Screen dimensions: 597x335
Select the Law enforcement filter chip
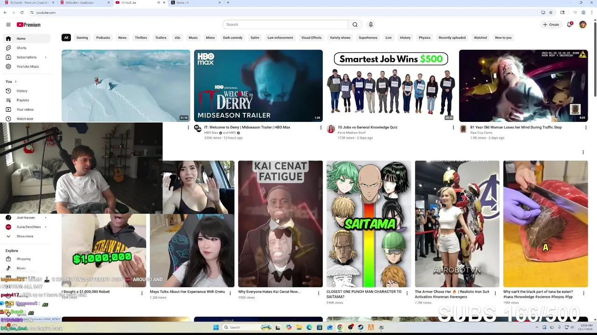coord(280,38)
